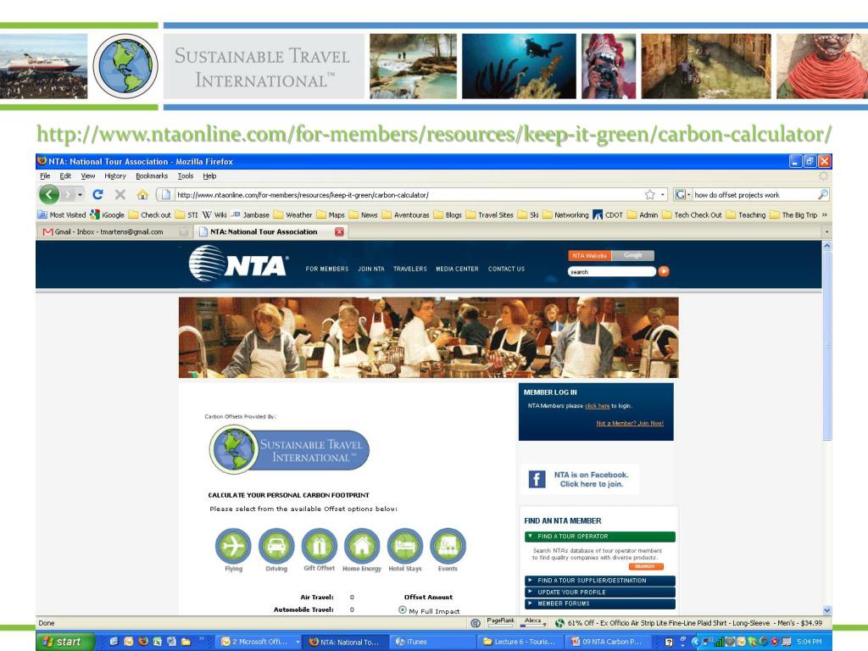Collapse the Find a Tour Operator section
Screen dimensions: 868x651
[599, 537]
